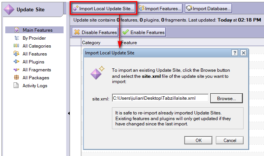Click the Import Database toolbar button

(208, 8)
